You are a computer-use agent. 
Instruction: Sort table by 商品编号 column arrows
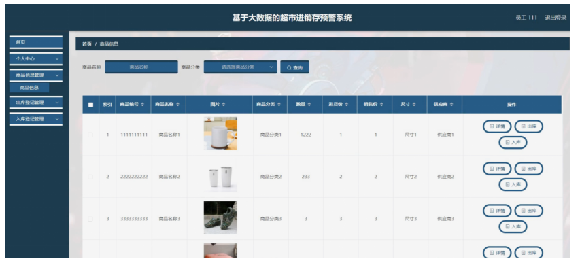point(143,105)
